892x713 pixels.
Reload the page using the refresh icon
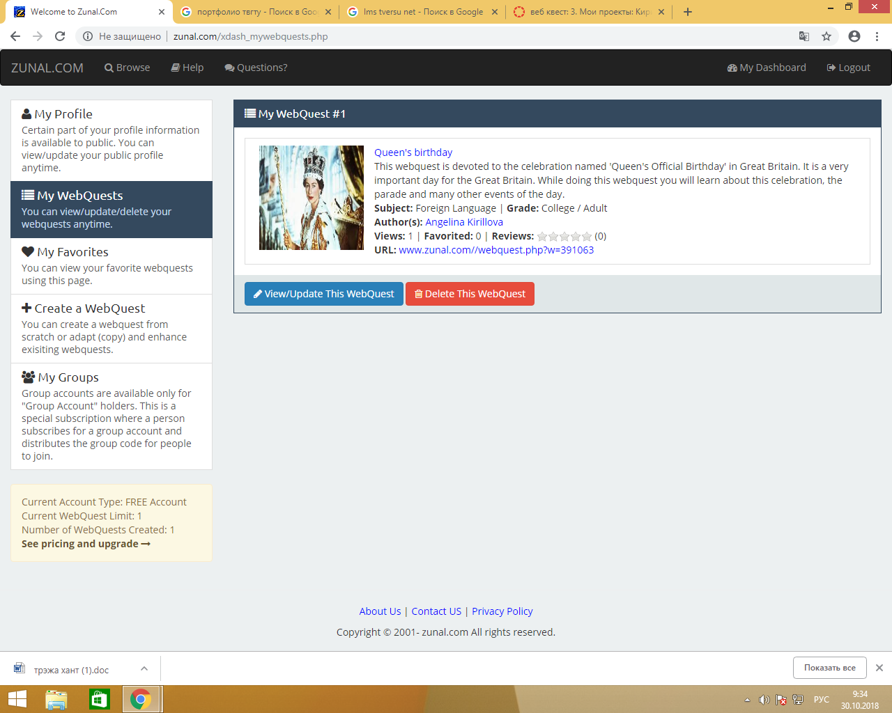60,36
